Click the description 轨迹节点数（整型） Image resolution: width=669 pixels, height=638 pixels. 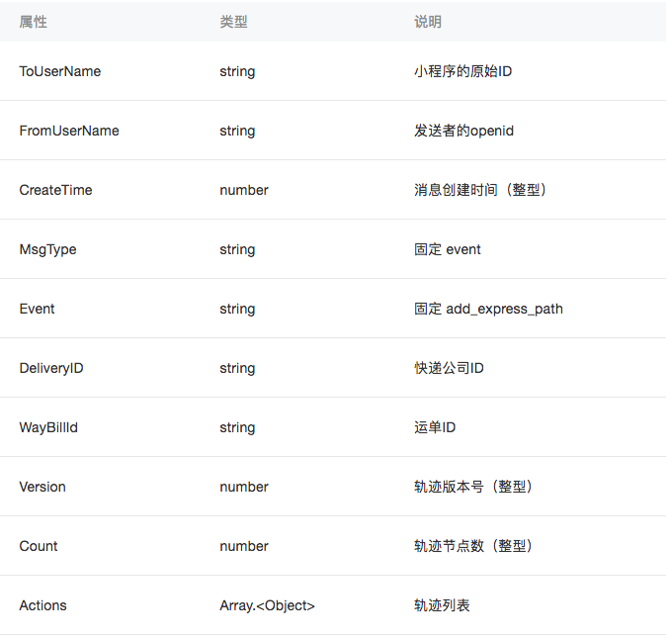pyautogui.click(x=473, y=546)
